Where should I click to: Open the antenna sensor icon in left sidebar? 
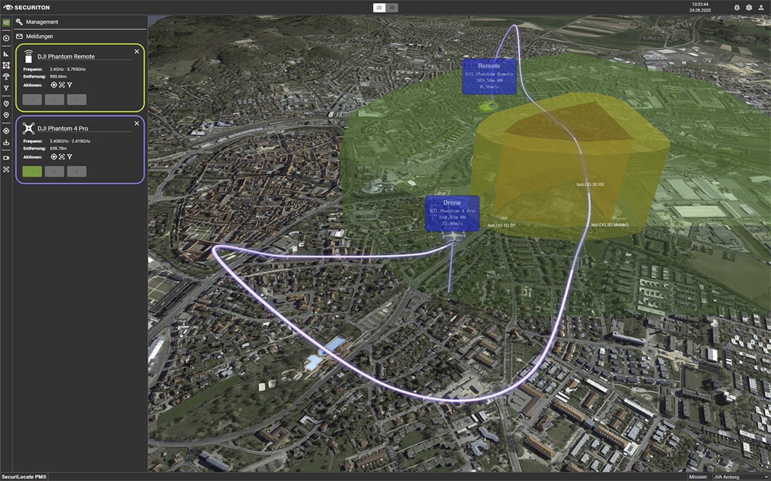click(x=6, y=77)
